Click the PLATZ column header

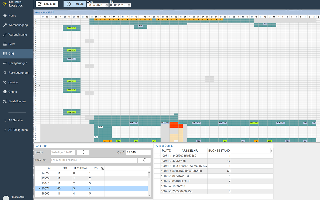pyautogui.click(x=166, y=151)
